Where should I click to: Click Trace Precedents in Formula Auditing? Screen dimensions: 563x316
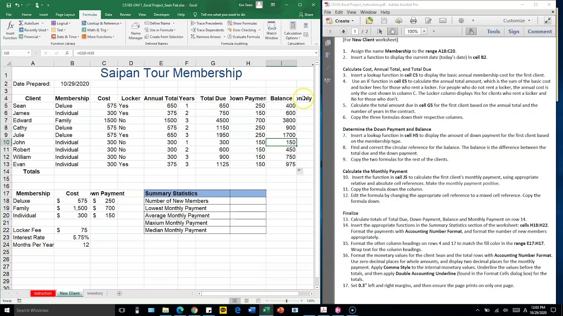(x=207, y=23)
